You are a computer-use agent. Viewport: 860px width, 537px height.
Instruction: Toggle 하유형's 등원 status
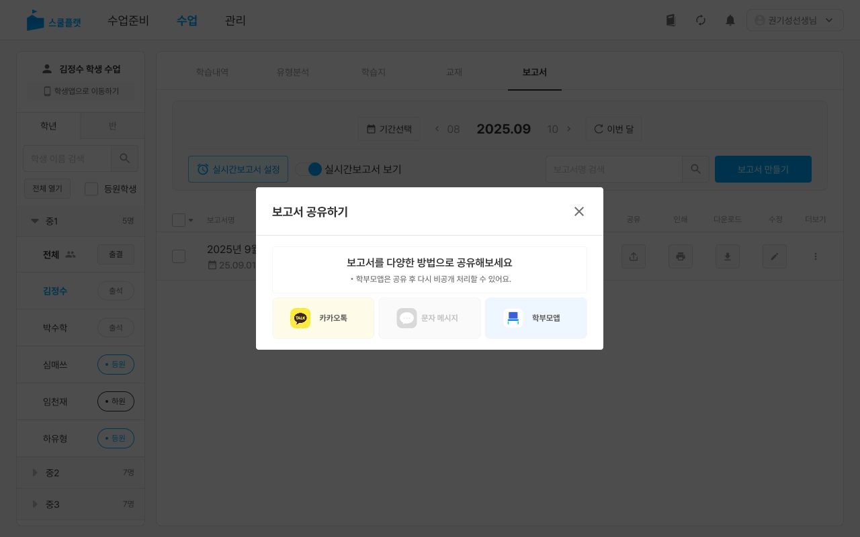[x=116, y=438]
